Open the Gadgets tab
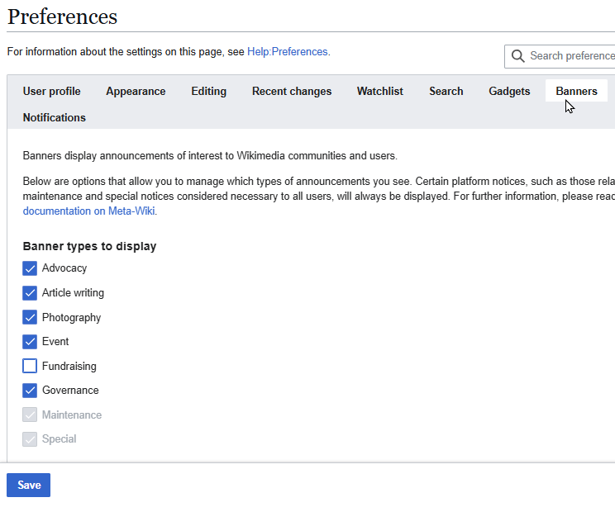 pyautogui.click(x=509, y=92)
